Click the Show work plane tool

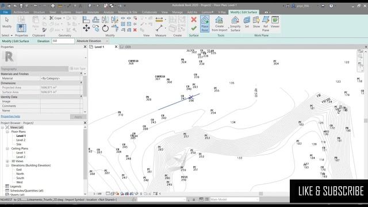(x=256, y=22)
